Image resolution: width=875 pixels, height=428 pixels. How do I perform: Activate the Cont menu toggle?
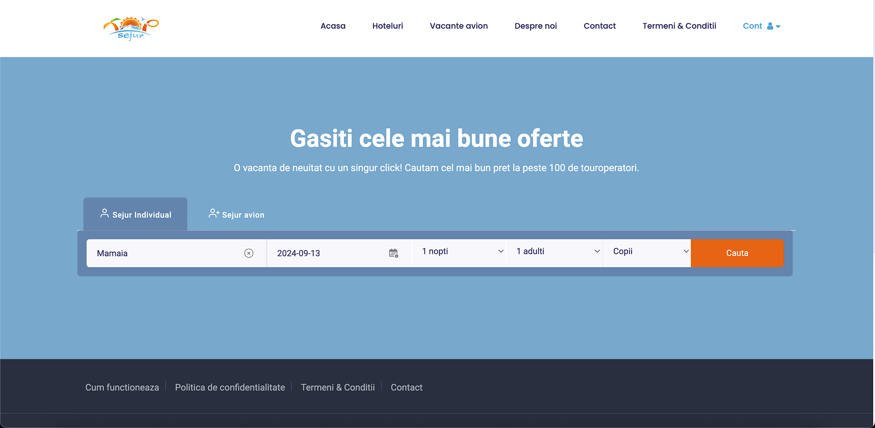pyautogui.click(x=761, y=26)
